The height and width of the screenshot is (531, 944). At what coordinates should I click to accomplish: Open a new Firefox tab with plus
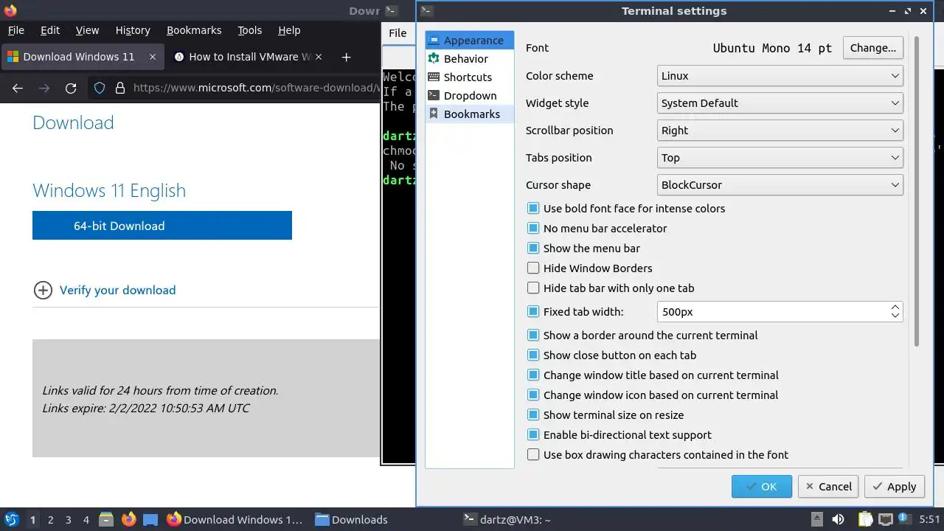pyautogui.click(x=346, y=57)
